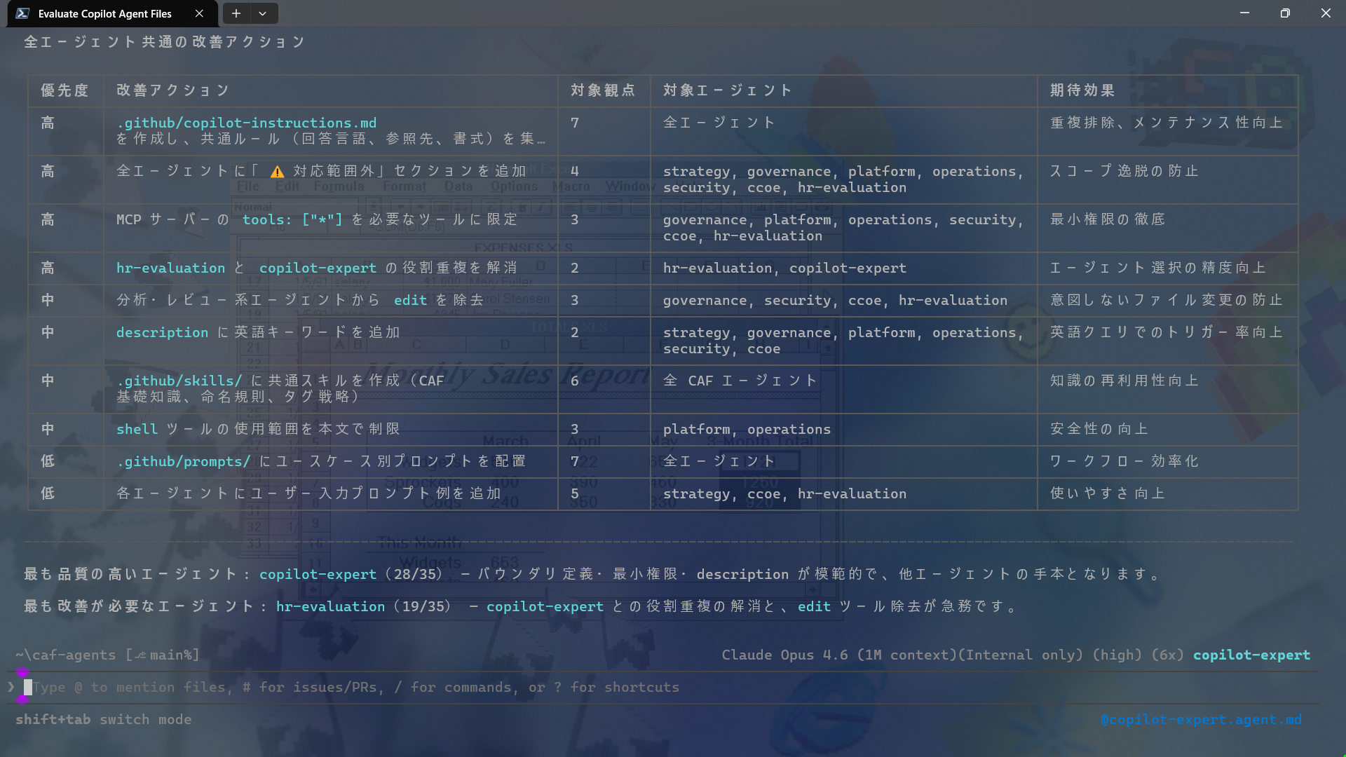Select the Evaluate Copilot Agent Files tab
This screenshot has width=1346, height=757.
pyautogui.click(x=105, y=13)
